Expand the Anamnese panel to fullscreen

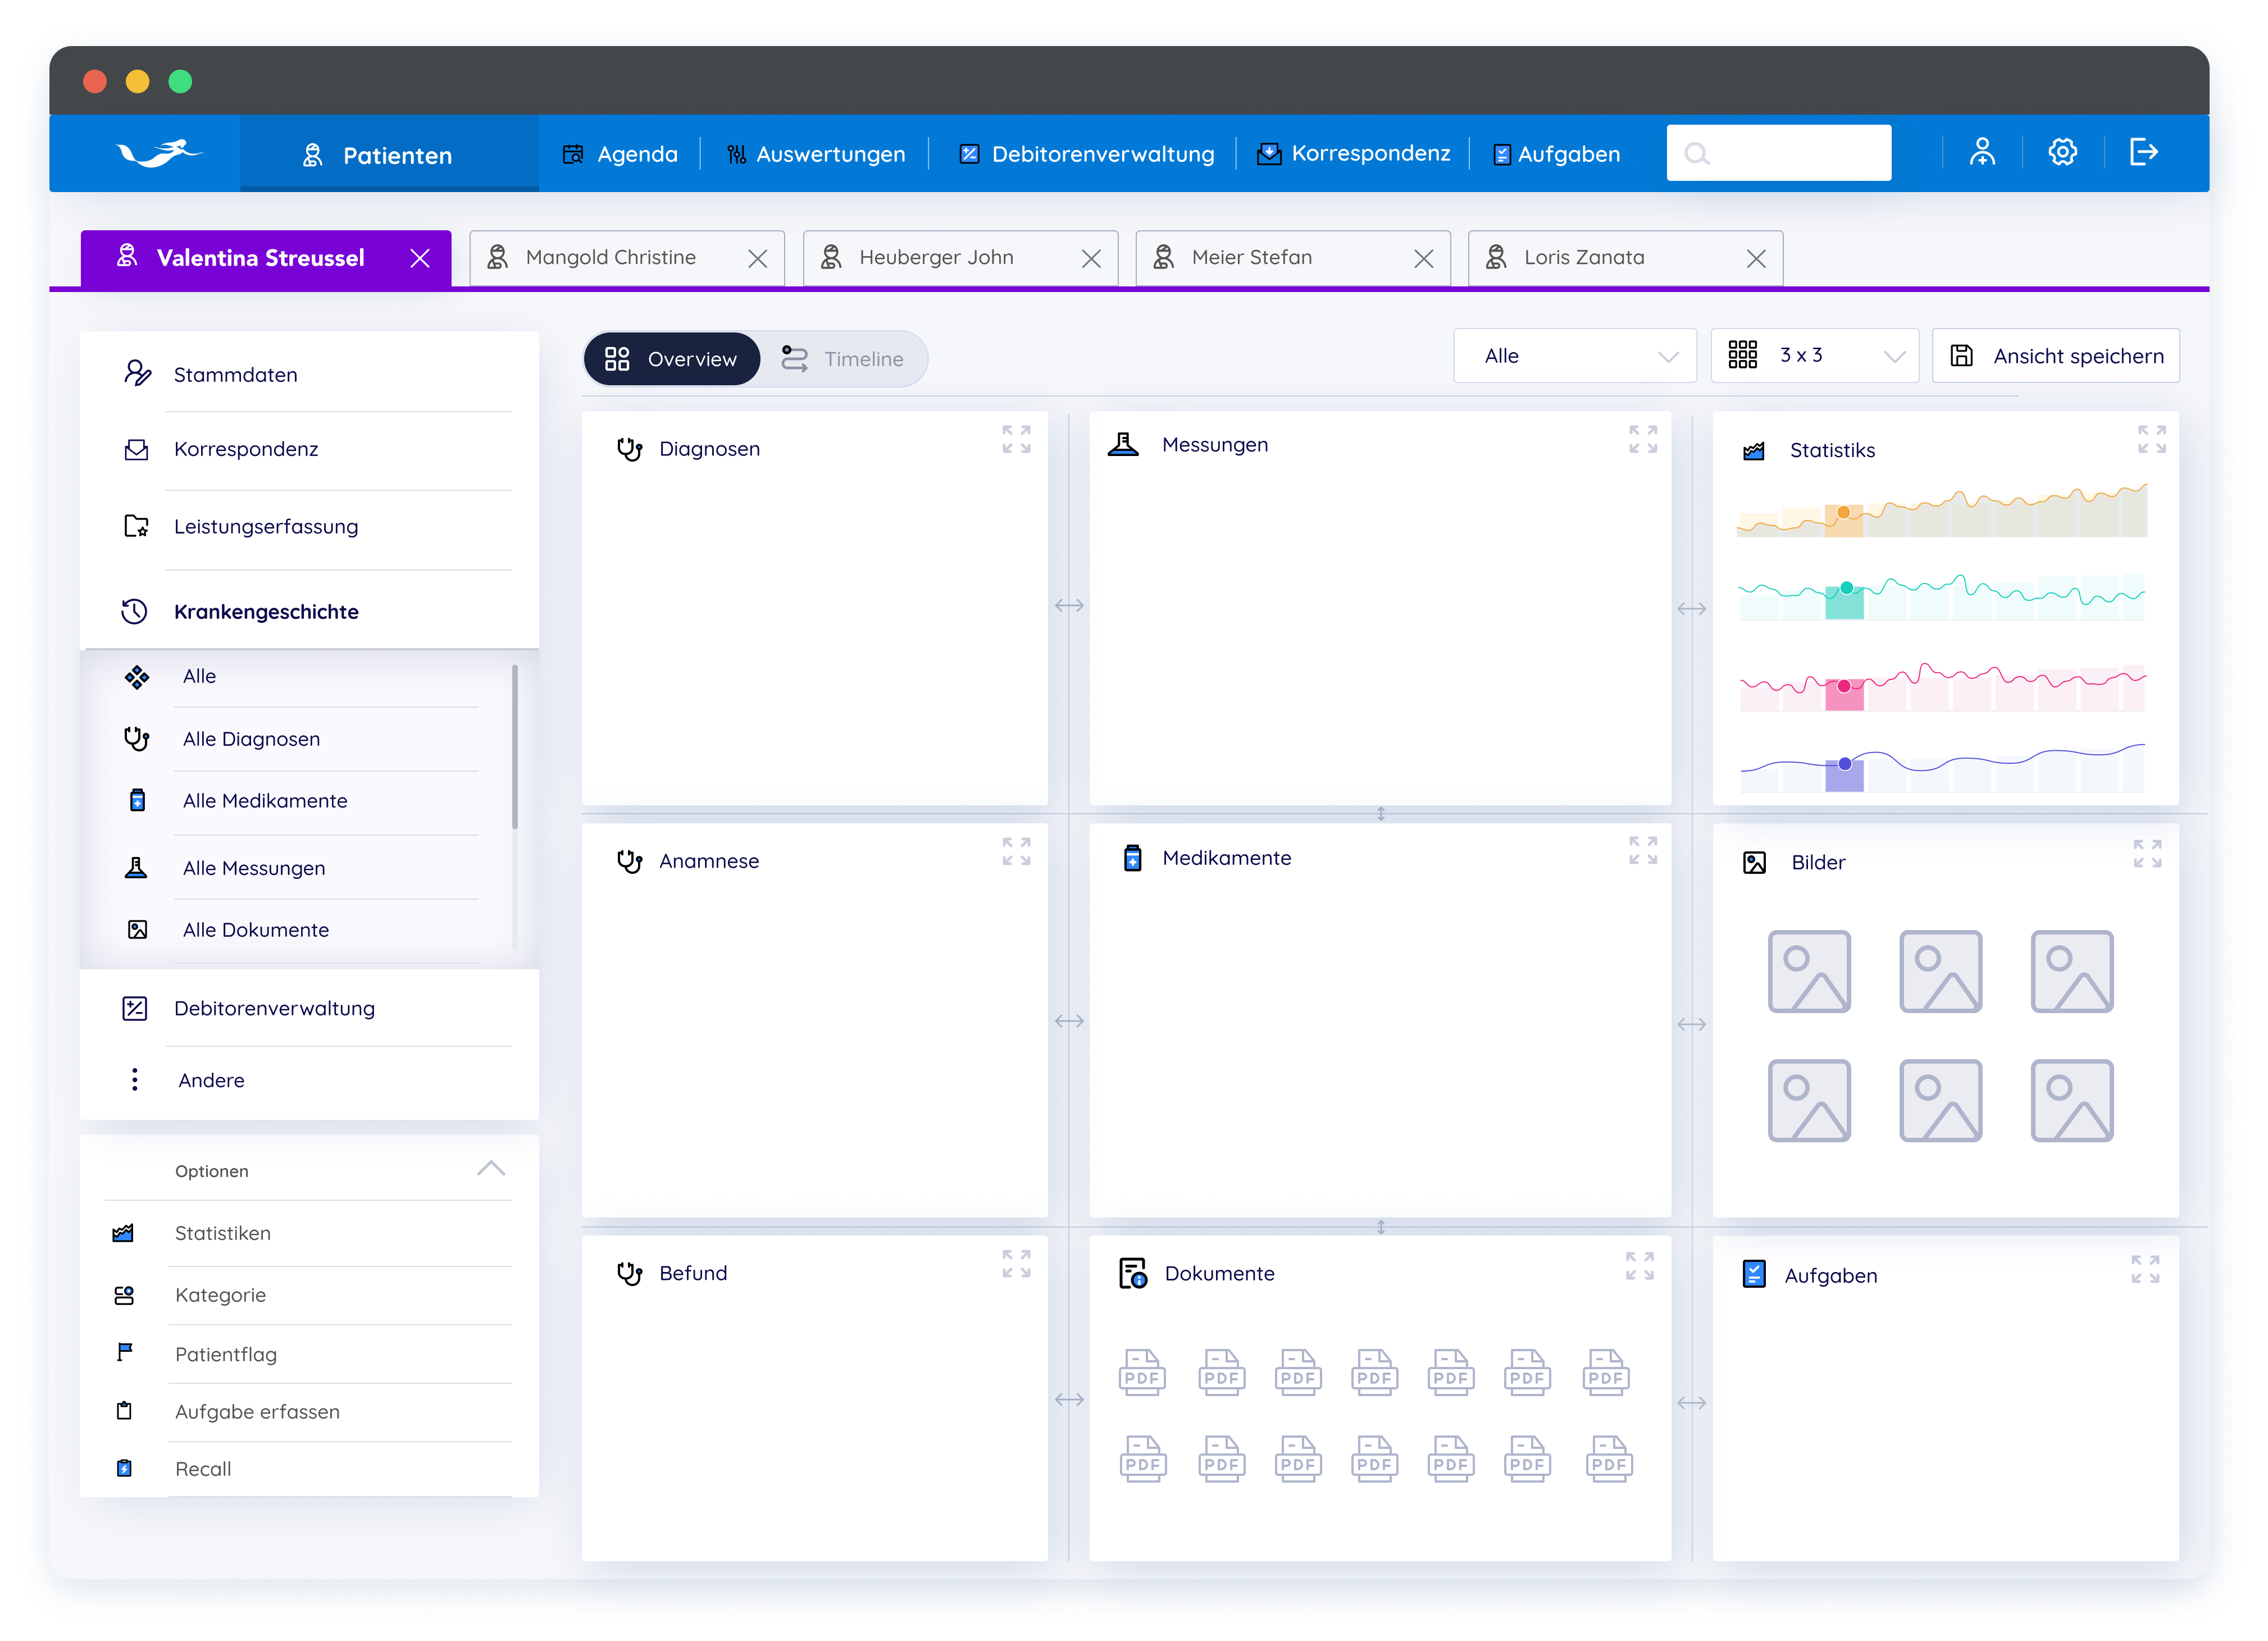pos(1016,851)
